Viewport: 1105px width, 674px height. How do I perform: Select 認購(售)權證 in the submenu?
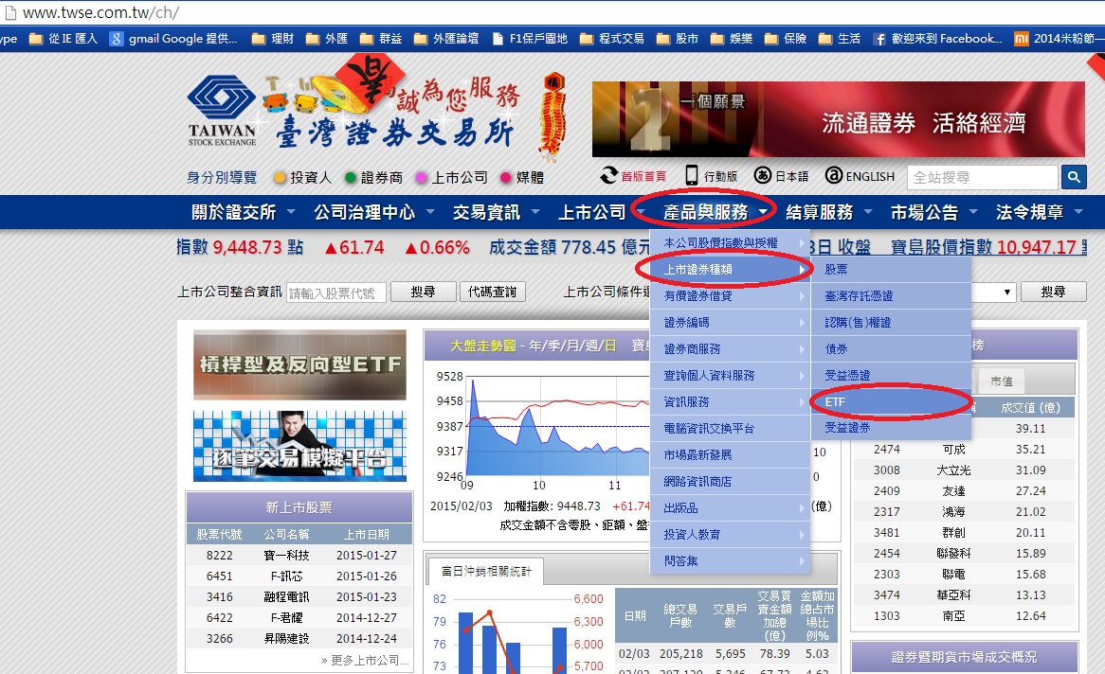click(891, 323)
